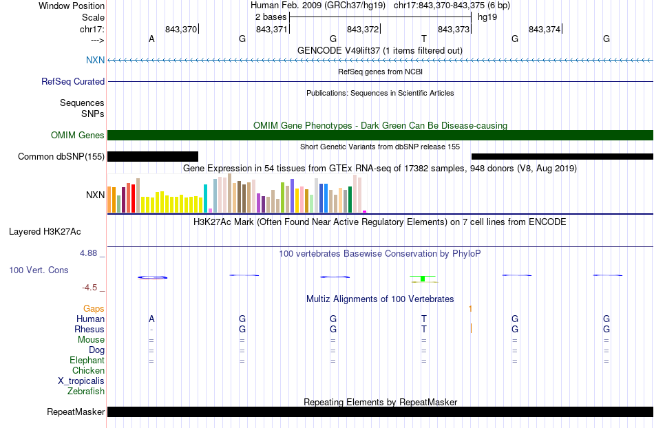The width and height of the screenshot is (654, 428).
Task: Select the Elephant species label
Action: pyautogui.click(x=87, y=361)
